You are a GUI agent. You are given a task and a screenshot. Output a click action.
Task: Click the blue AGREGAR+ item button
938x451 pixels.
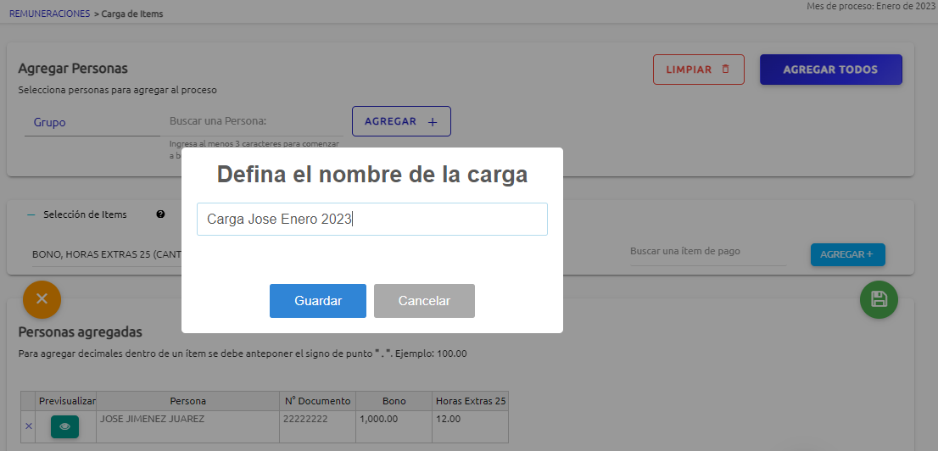coord(847,254)
